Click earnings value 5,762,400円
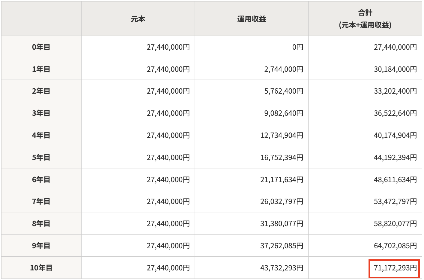 [x=284, y=91]
